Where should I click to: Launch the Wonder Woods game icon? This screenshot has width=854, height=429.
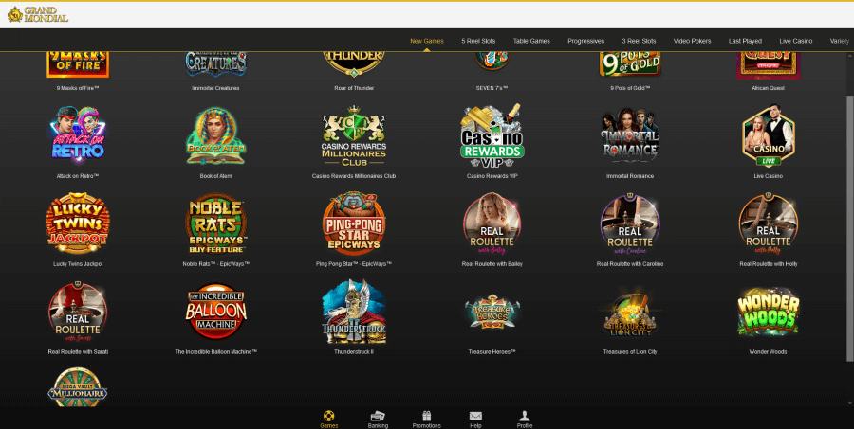coord(768,311)
